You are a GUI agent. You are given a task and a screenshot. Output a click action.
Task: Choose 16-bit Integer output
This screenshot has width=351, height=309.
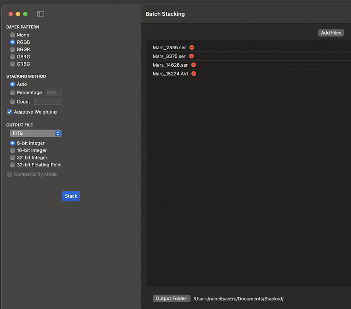(13, 151)
